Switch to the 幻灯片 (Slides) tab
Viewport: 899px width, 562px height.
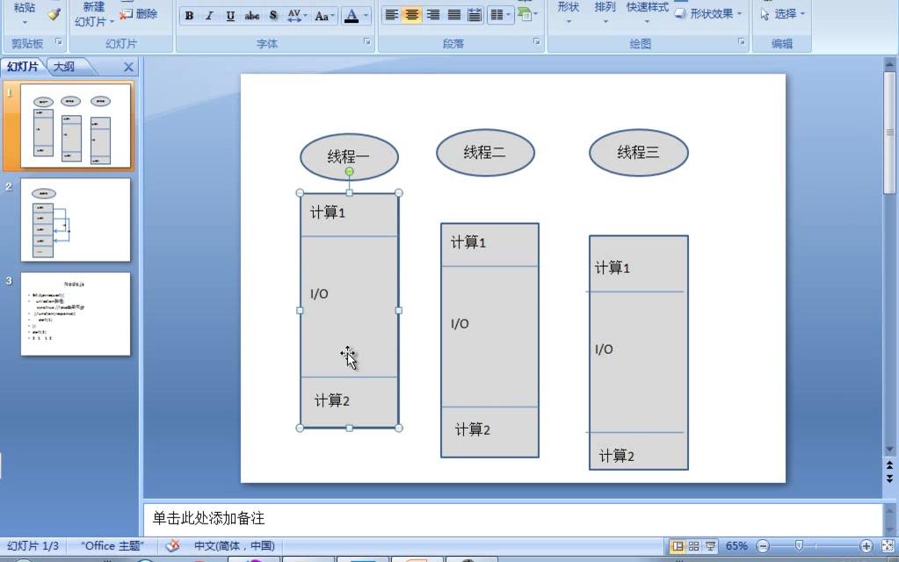click(24, 66)
